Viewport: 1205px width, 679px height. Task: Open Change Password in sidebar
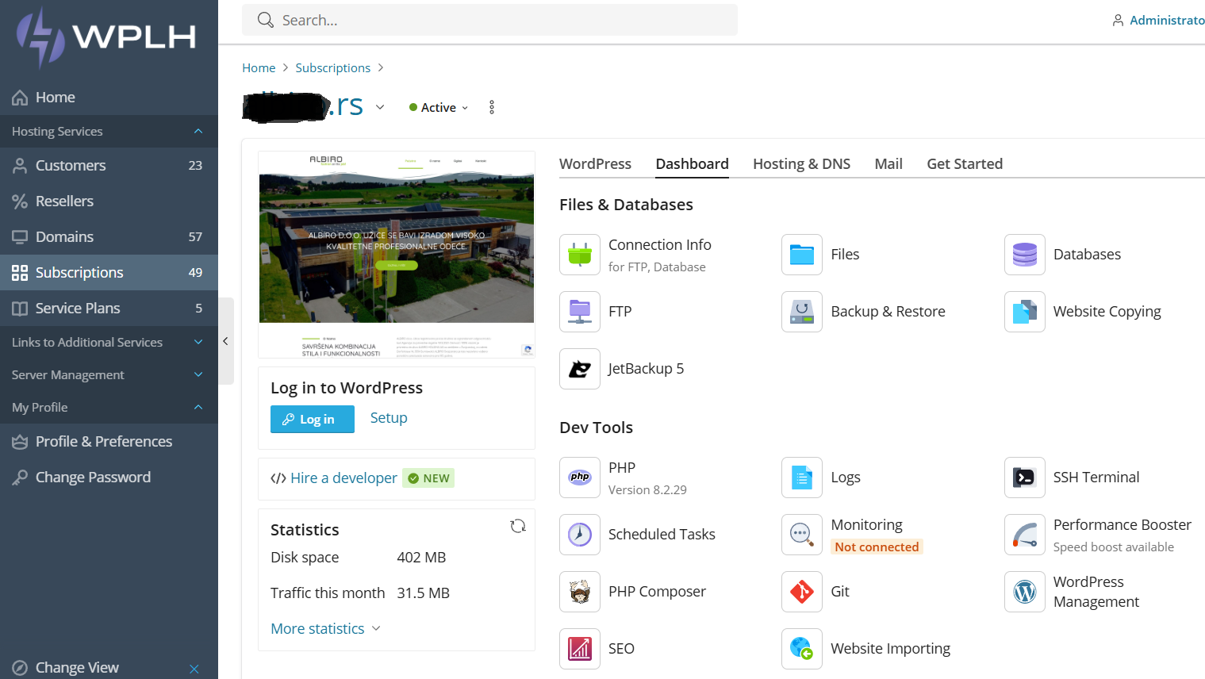(x=109, y=477)
